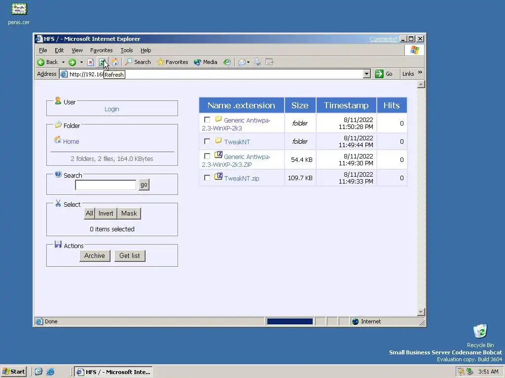Click the scrollbar down arrow
The width and height of the screenshot is (505, 378).
pyautogui.click(x=421, y=312)
